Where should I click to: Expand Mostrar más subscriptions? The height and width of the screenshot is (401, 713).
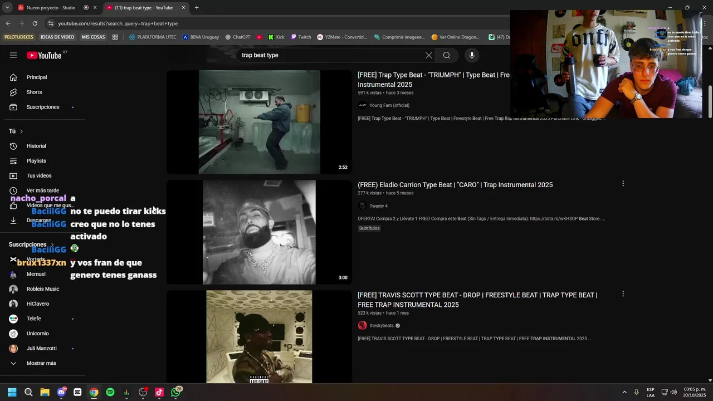[x=42, y=363]
